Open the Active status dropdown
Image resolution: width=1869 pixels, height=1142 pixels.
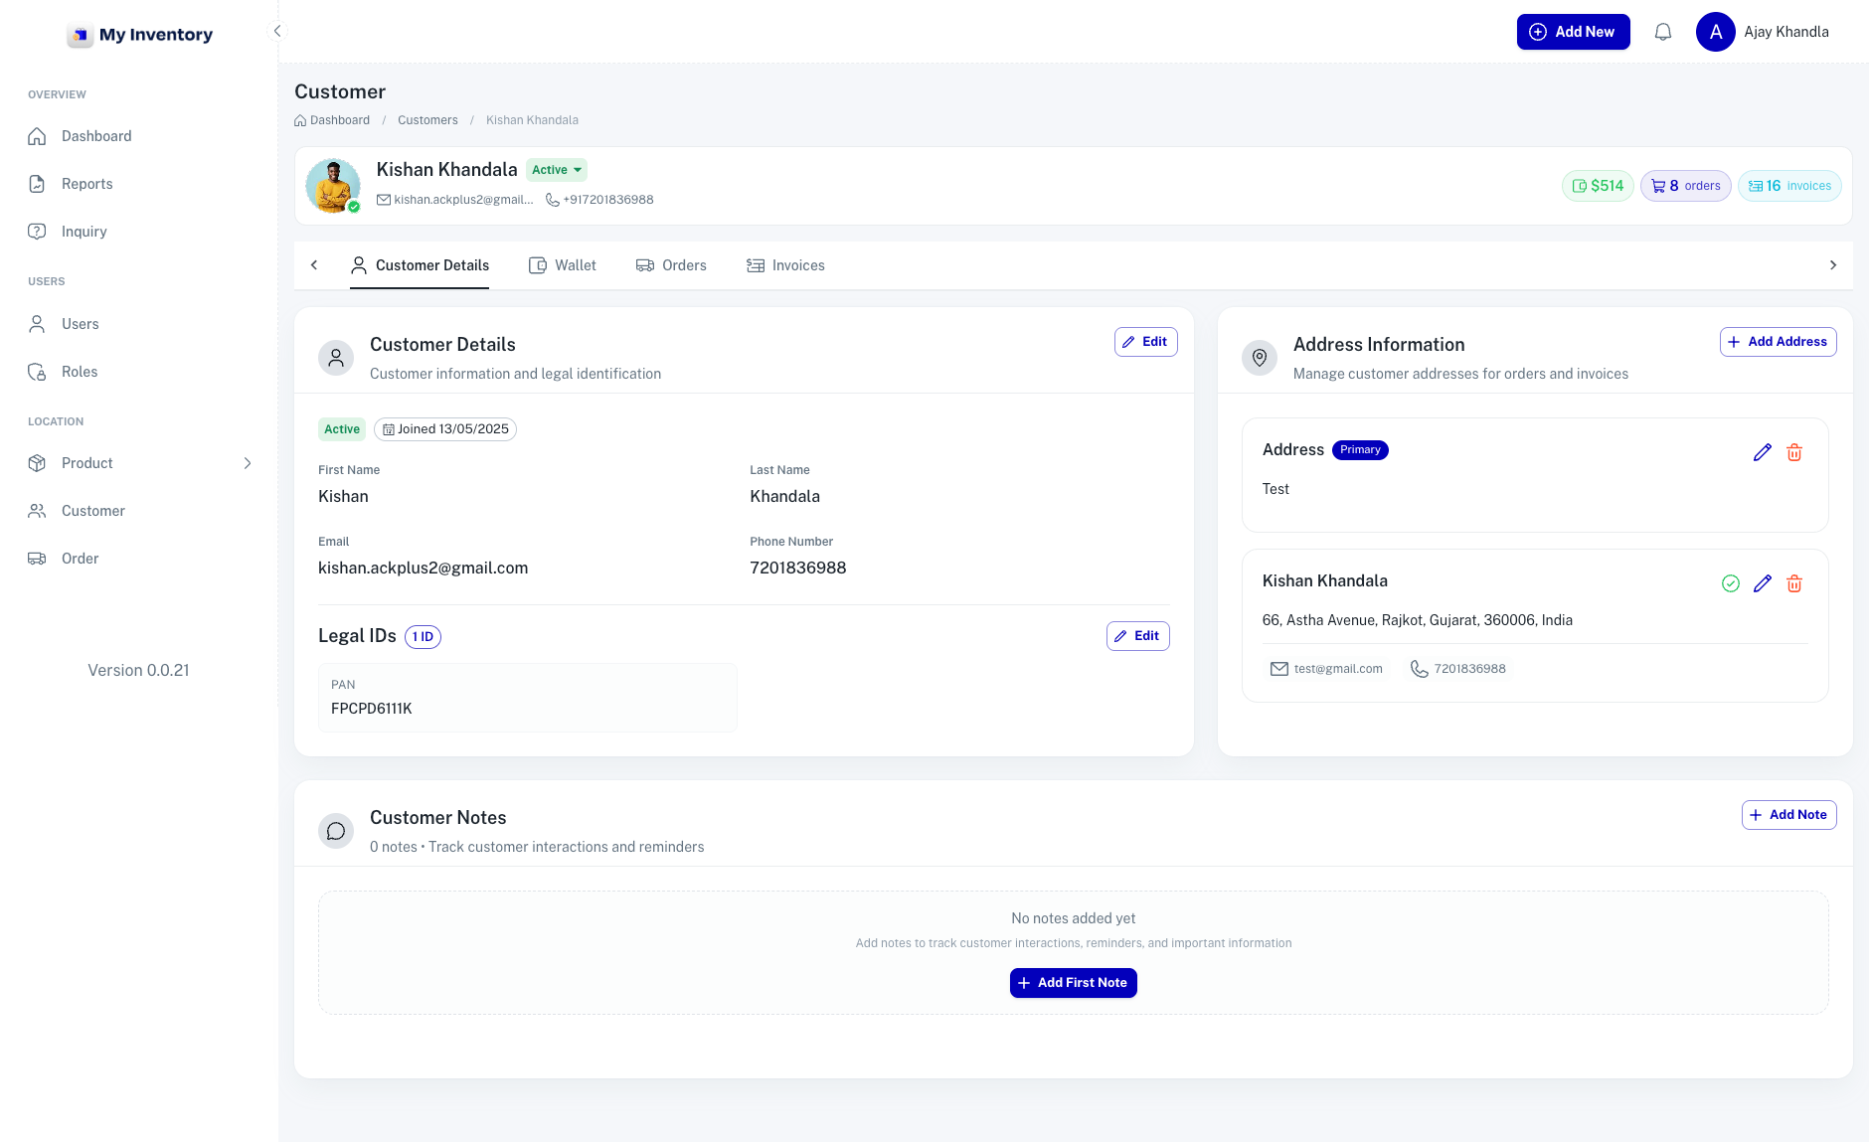556,170
